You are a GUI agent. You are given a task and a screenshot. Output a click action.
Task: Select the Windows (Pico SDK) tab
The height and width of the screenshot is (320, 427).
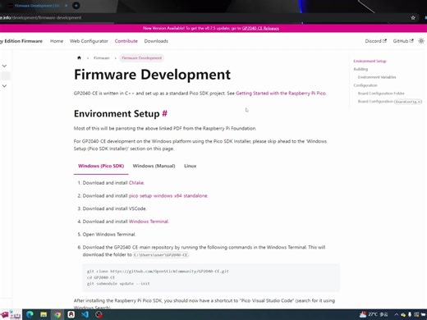(101, 166)
